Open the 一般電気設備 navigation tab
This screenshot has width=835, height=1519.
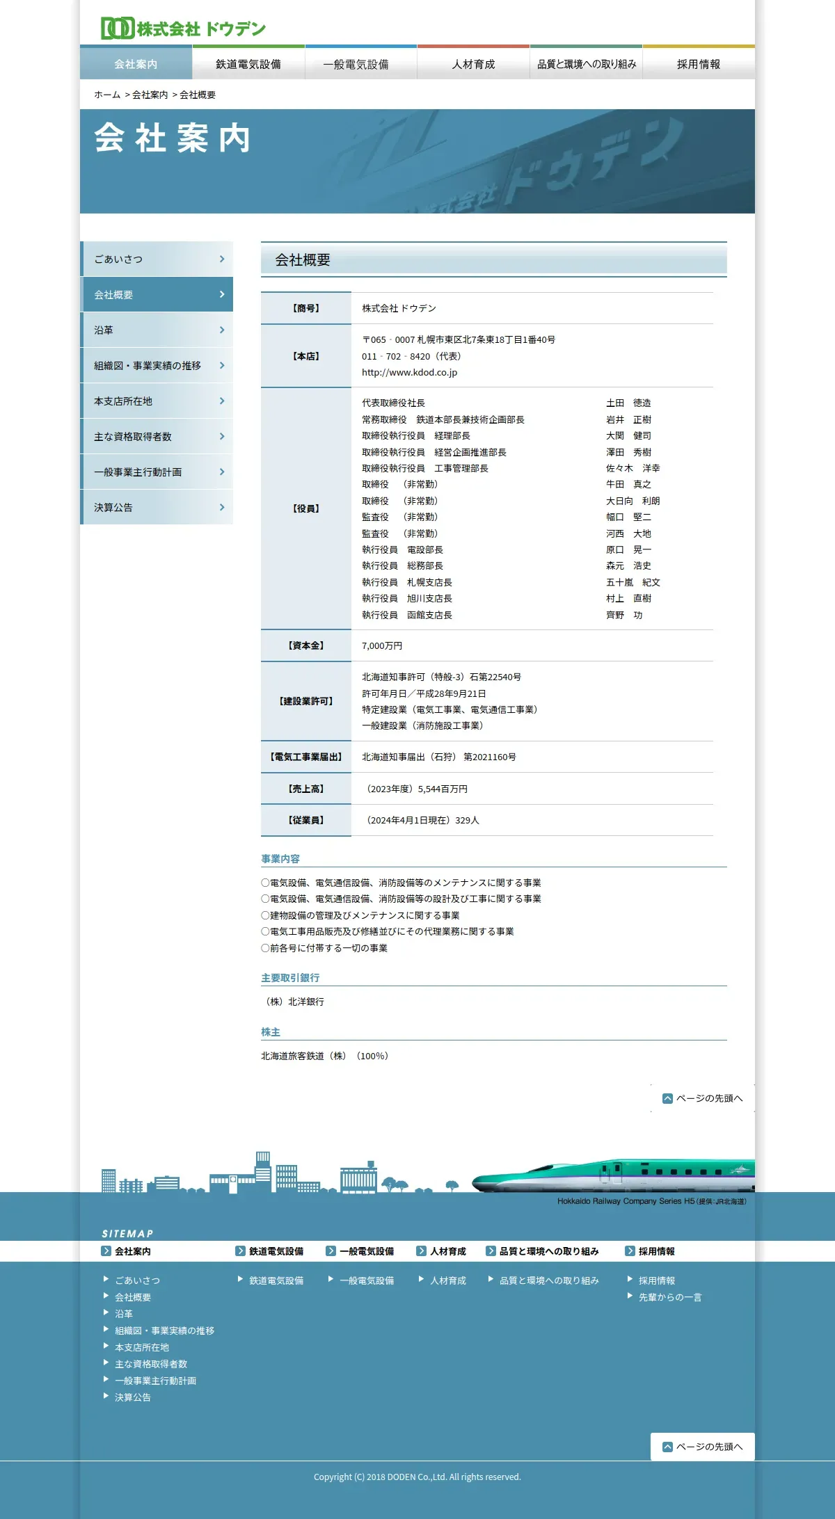[x=361, y=63]
